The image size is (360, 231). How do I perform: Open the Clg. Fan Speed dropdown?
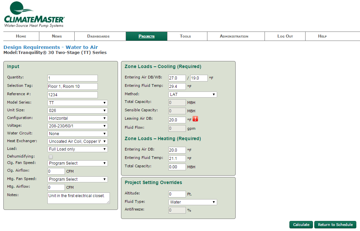78,163
